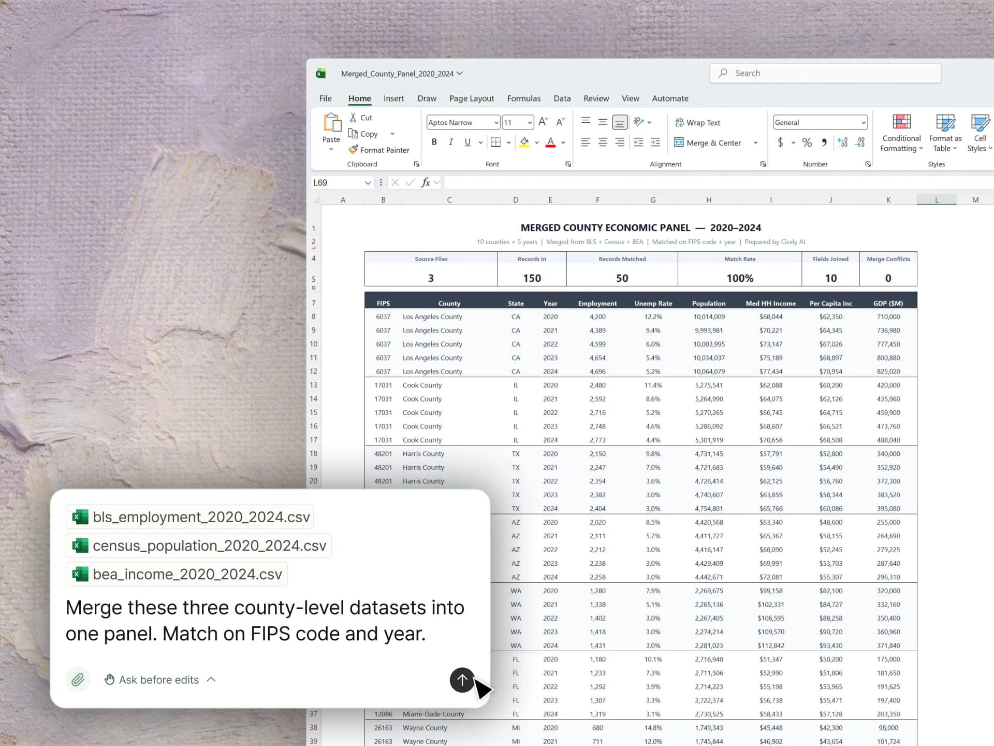Toggle Merge & Center
The image size is (994, 746).
coord(708,142)
